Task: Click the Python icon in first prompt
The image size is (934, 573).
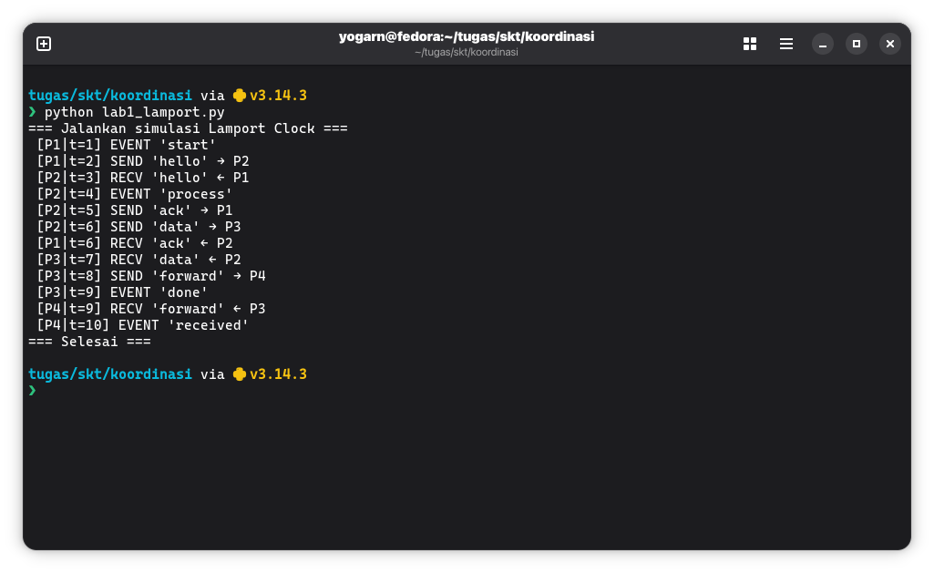Action: tap(240, 96)
